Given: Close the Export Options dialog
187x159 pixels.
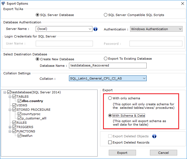Looking at the screenshot, I should tap(182, 4).
